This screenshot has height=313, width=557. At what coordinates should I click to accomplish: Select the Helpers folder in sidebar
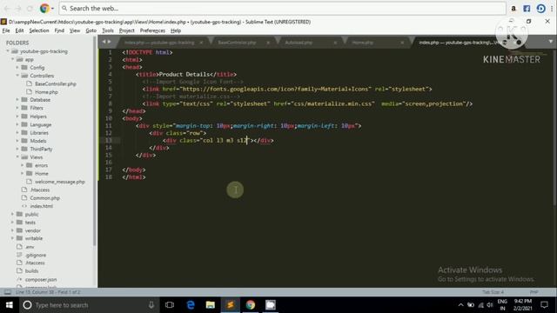coord(38,117)
